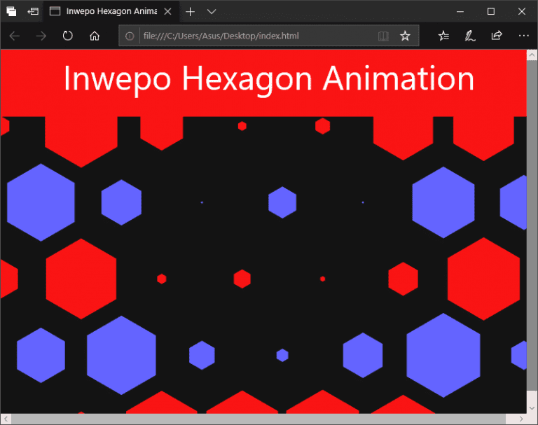
Task: Expand tab previews chevron
Action: [x=212, y=11]
